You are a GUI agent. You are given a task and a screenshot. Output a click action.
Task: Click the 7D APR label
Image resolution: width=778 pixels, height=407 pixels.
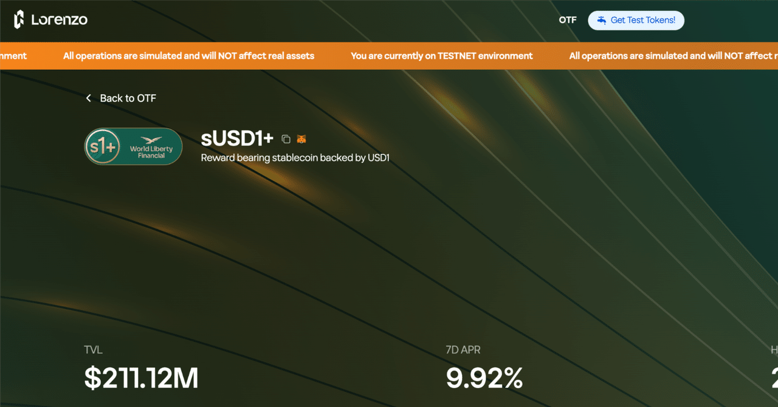463,350
